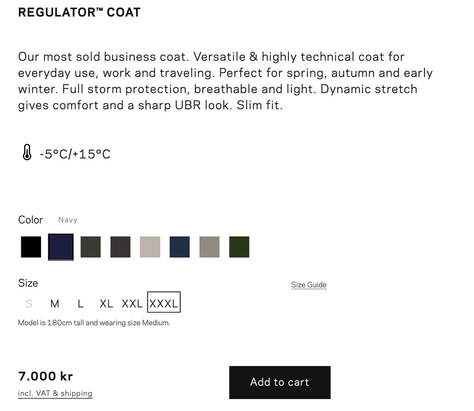Choose the light beige color swatch
The height and width of the screenshot is (411, 474).
(150, 247)
